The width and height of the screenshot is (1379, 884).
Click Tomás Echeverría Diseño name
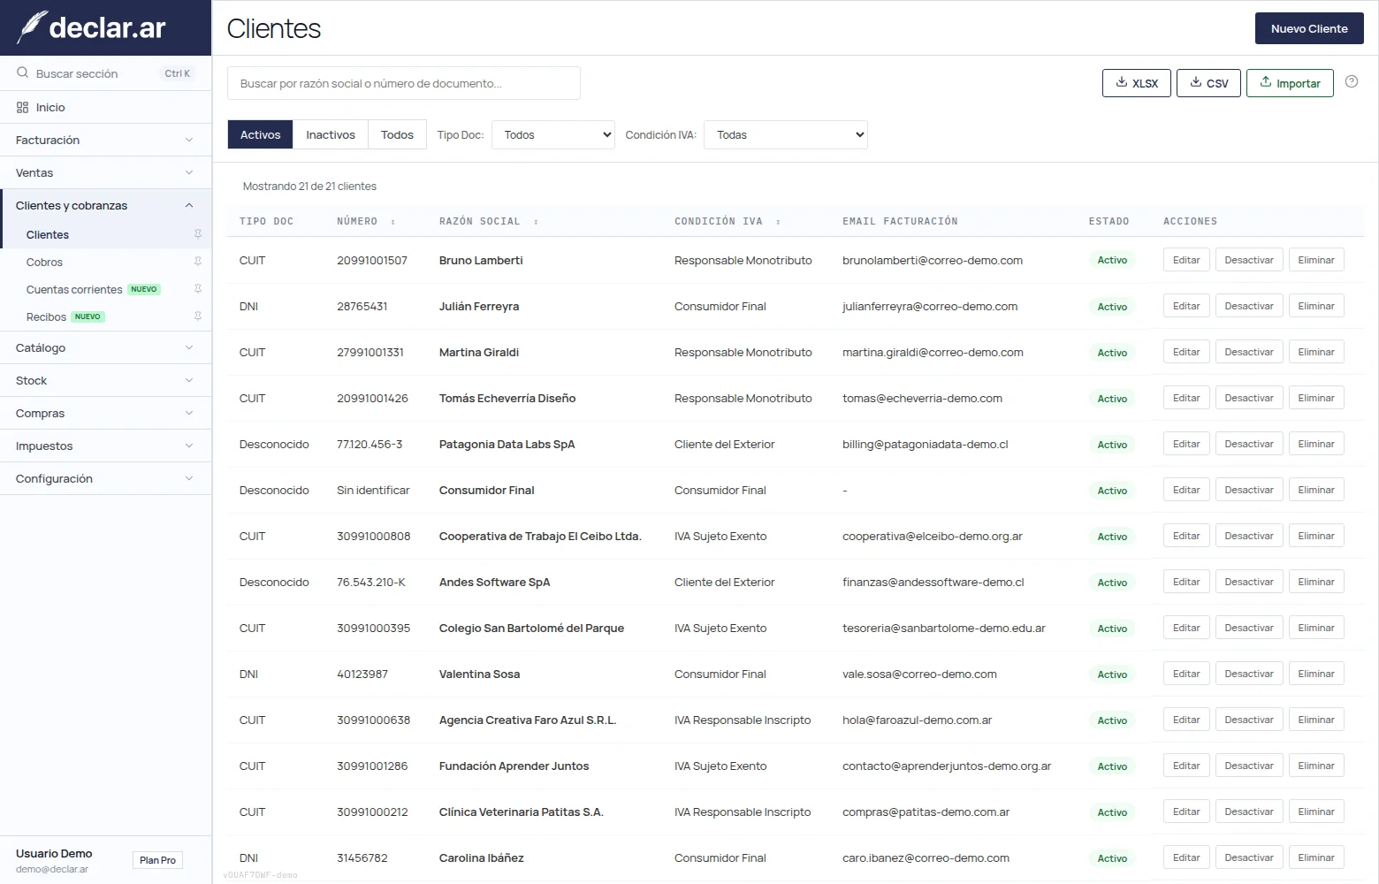507,398
